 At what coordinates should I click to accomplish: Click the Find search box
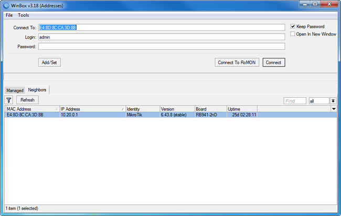coord(295,101)
